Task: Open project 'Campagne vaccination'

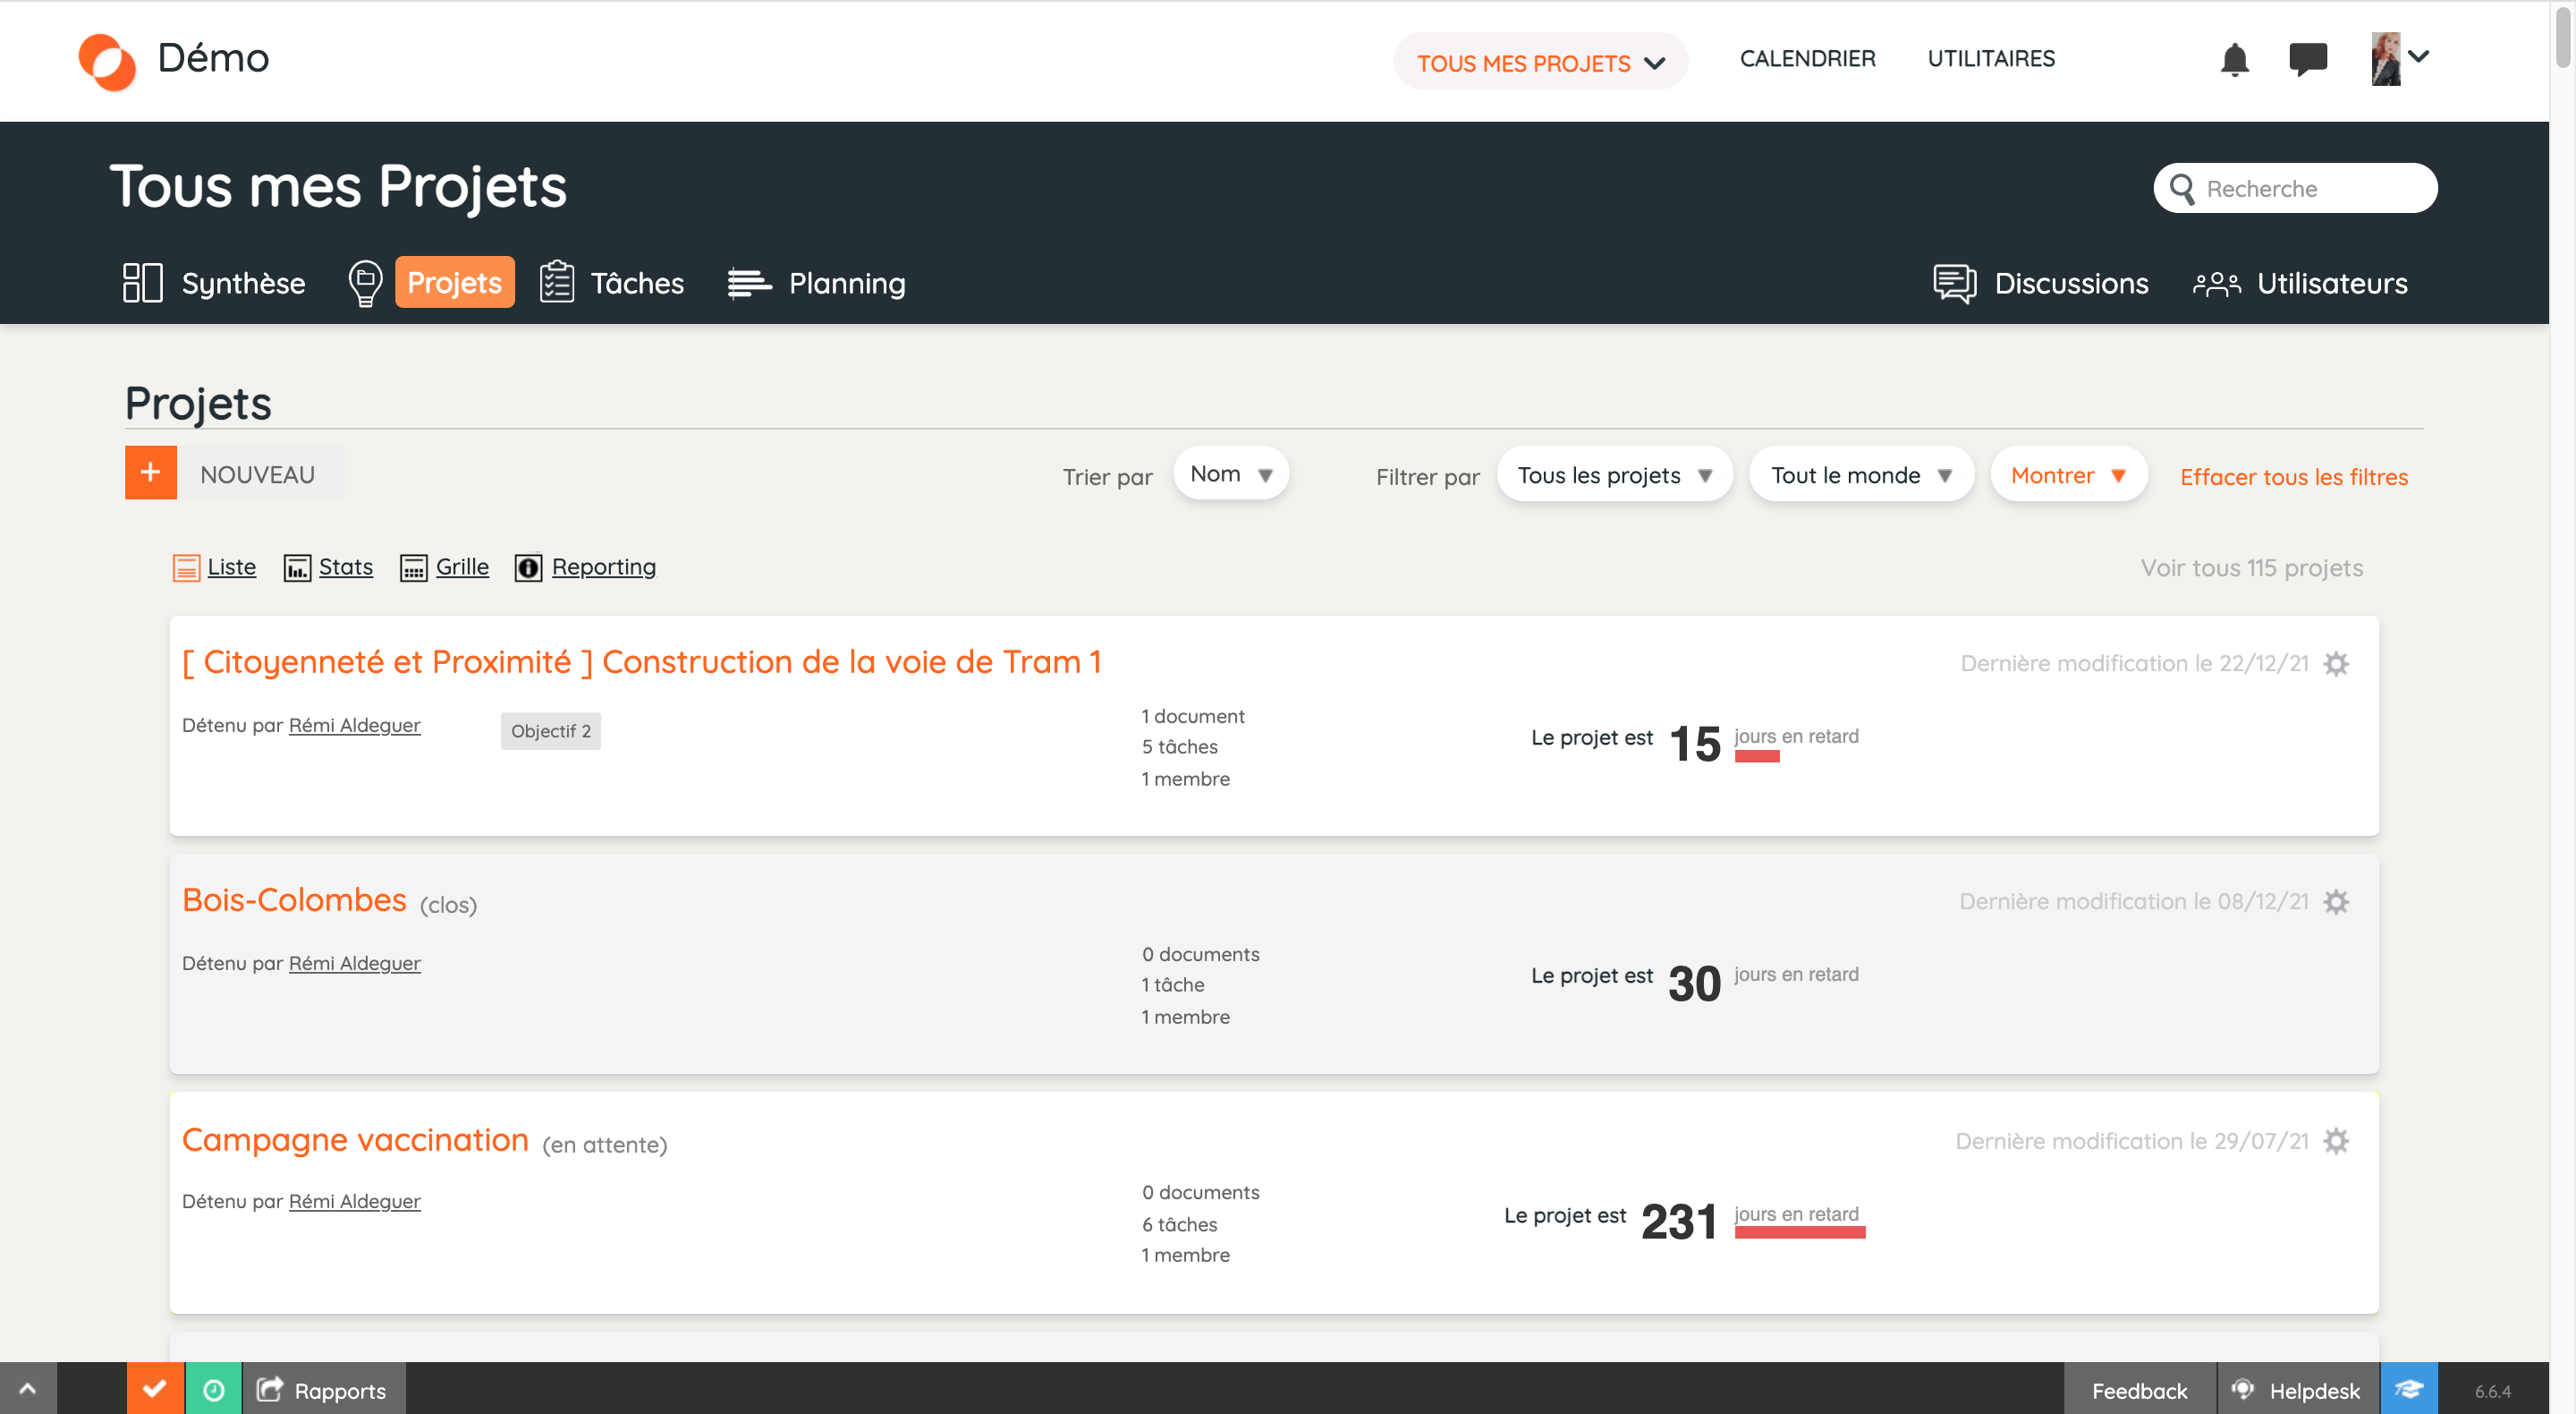Action: (x=355, y=1140)
